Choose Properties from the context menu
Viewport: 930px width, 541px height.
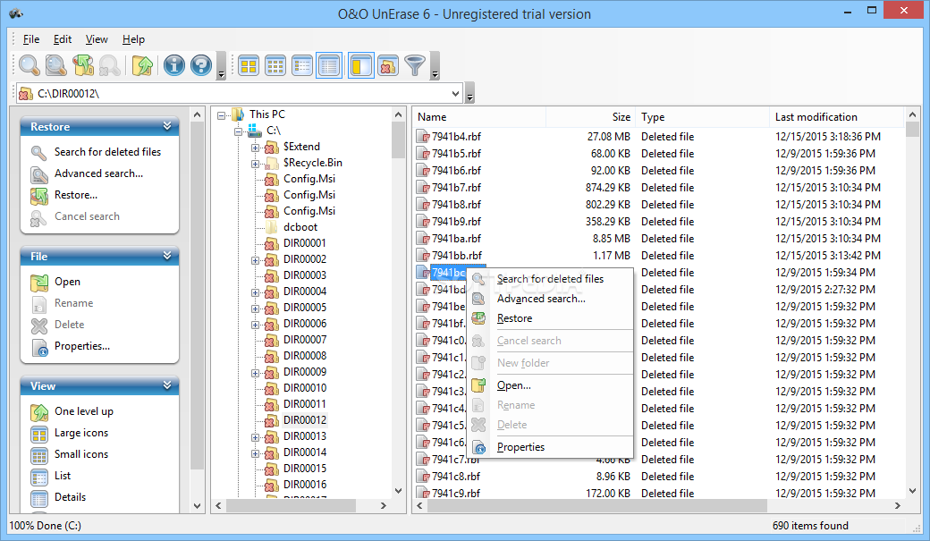click(520, 447)
